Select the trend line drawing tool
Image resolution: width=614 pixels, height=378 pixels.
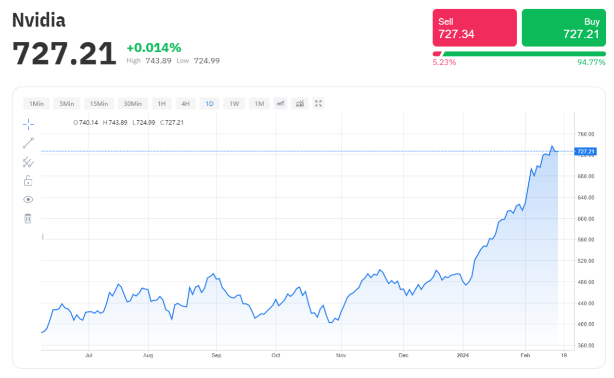28,143
